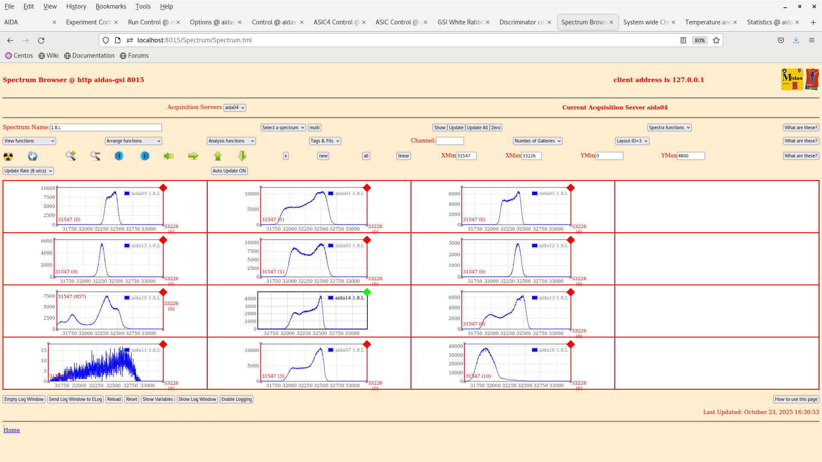822x462 pixels.
Task: Select the zoom-in magnifier icon
Action: [x=71, y=156]
